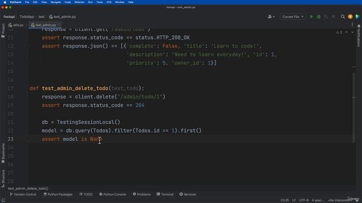Click TestingSessionLocal() on line 21
Viewport: 362px width, 203px height.
(88, 122)
